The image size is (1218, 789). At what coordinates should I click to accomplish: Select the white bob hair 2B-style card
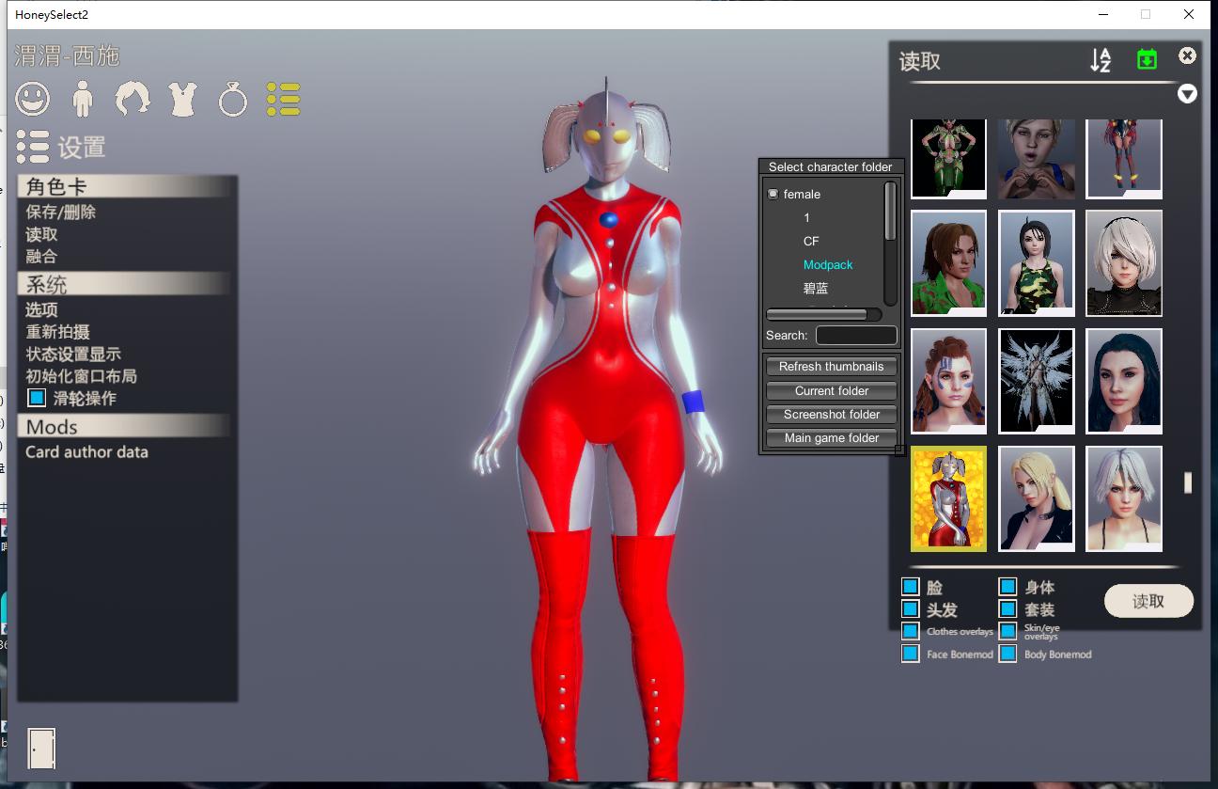point(1124,263)
